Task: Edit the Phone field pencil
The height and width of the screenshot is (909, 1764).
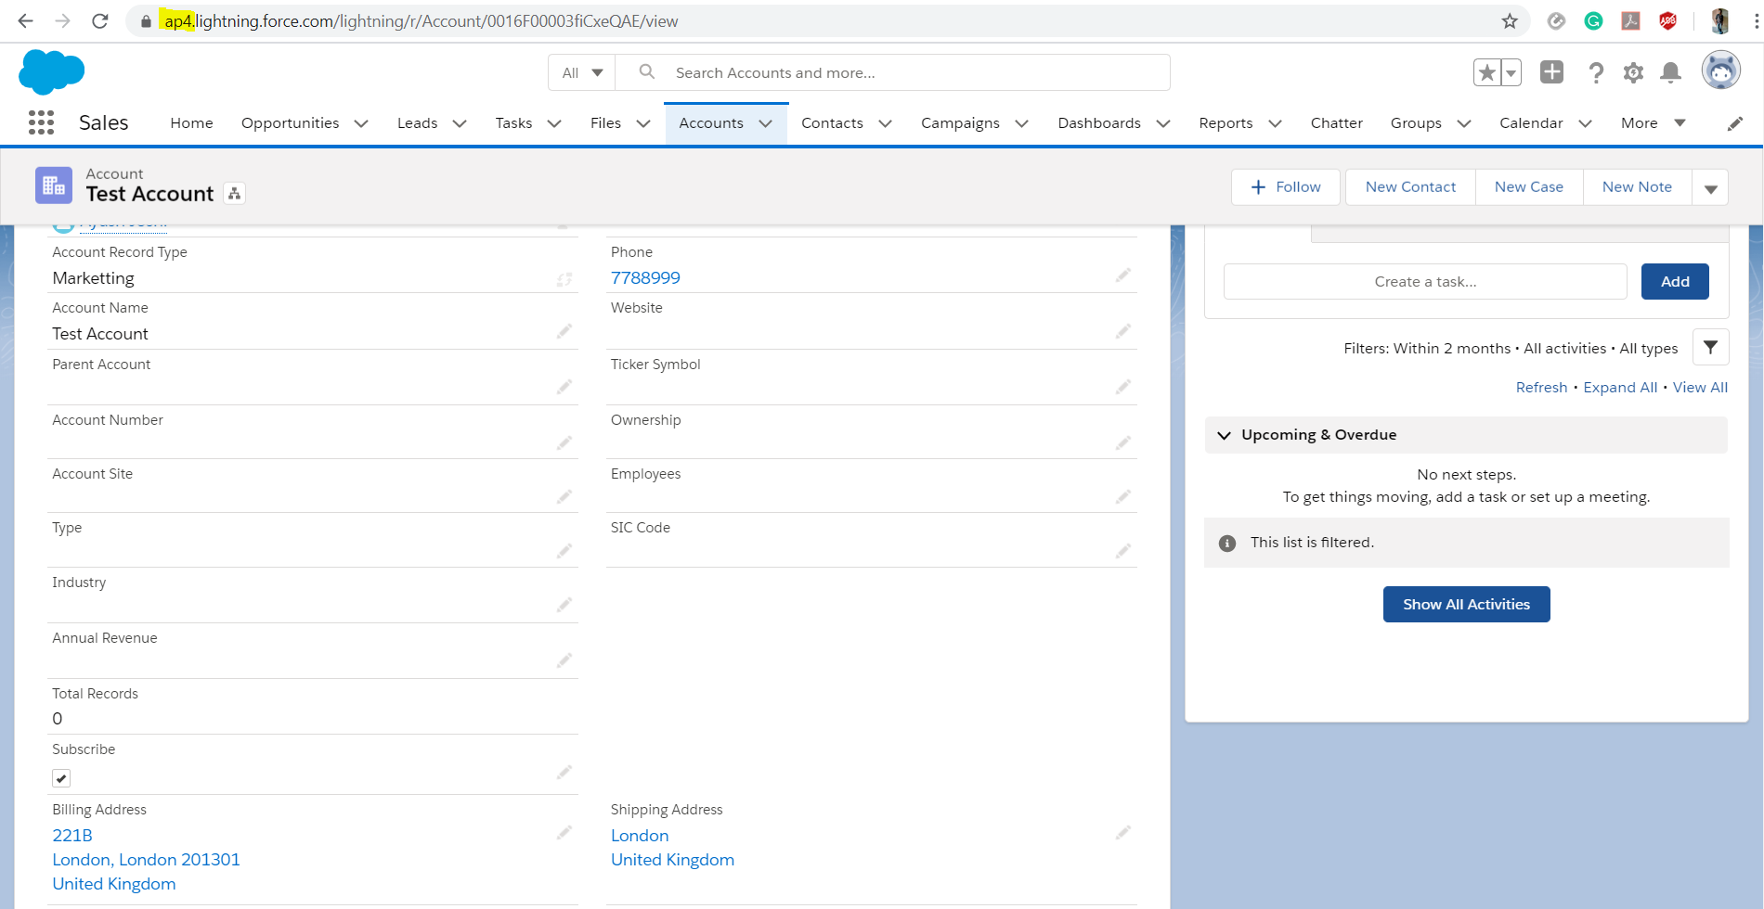Action: pyautogui.click(x=1123, y=275)
